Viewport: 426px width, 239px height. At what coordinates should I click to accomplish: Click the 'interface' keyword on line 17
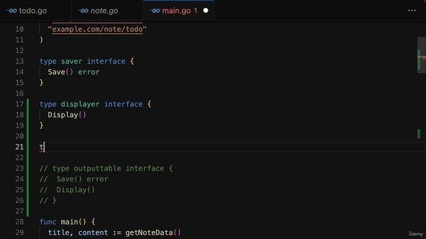(x=123, y=104)
